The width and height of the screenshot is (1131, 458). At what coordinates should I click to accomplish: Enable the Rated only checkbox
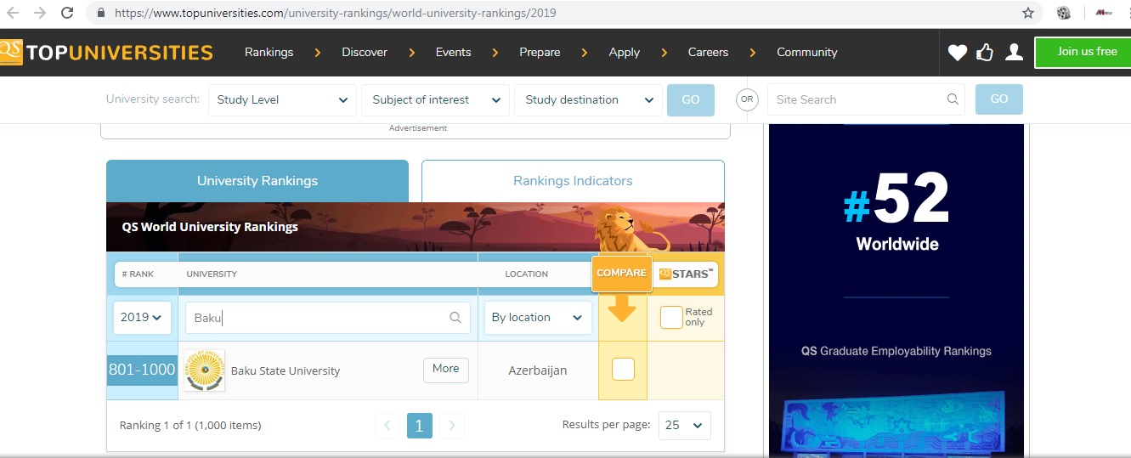click(x=671, y=317)
